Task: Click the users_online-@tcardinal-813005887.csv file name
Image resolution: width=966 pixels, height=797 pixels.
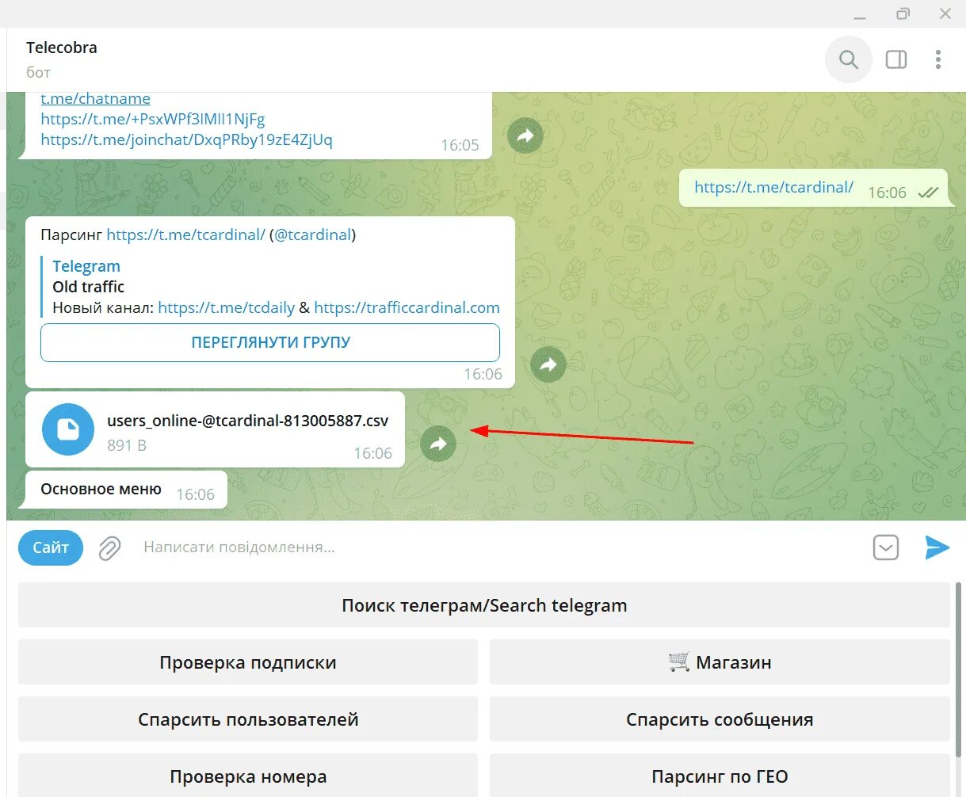Action: pos(248,421)
